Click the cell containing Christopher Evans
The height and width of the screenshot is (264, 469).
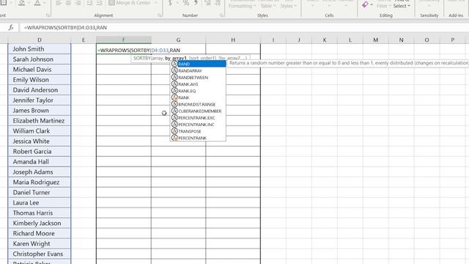click(39, 254)
